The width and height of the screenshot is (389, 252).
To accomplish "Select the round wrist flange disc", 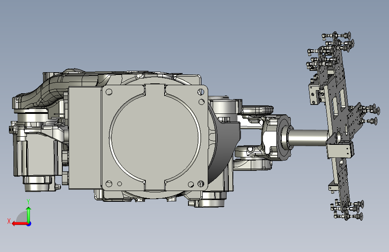I will pos(284,137).
